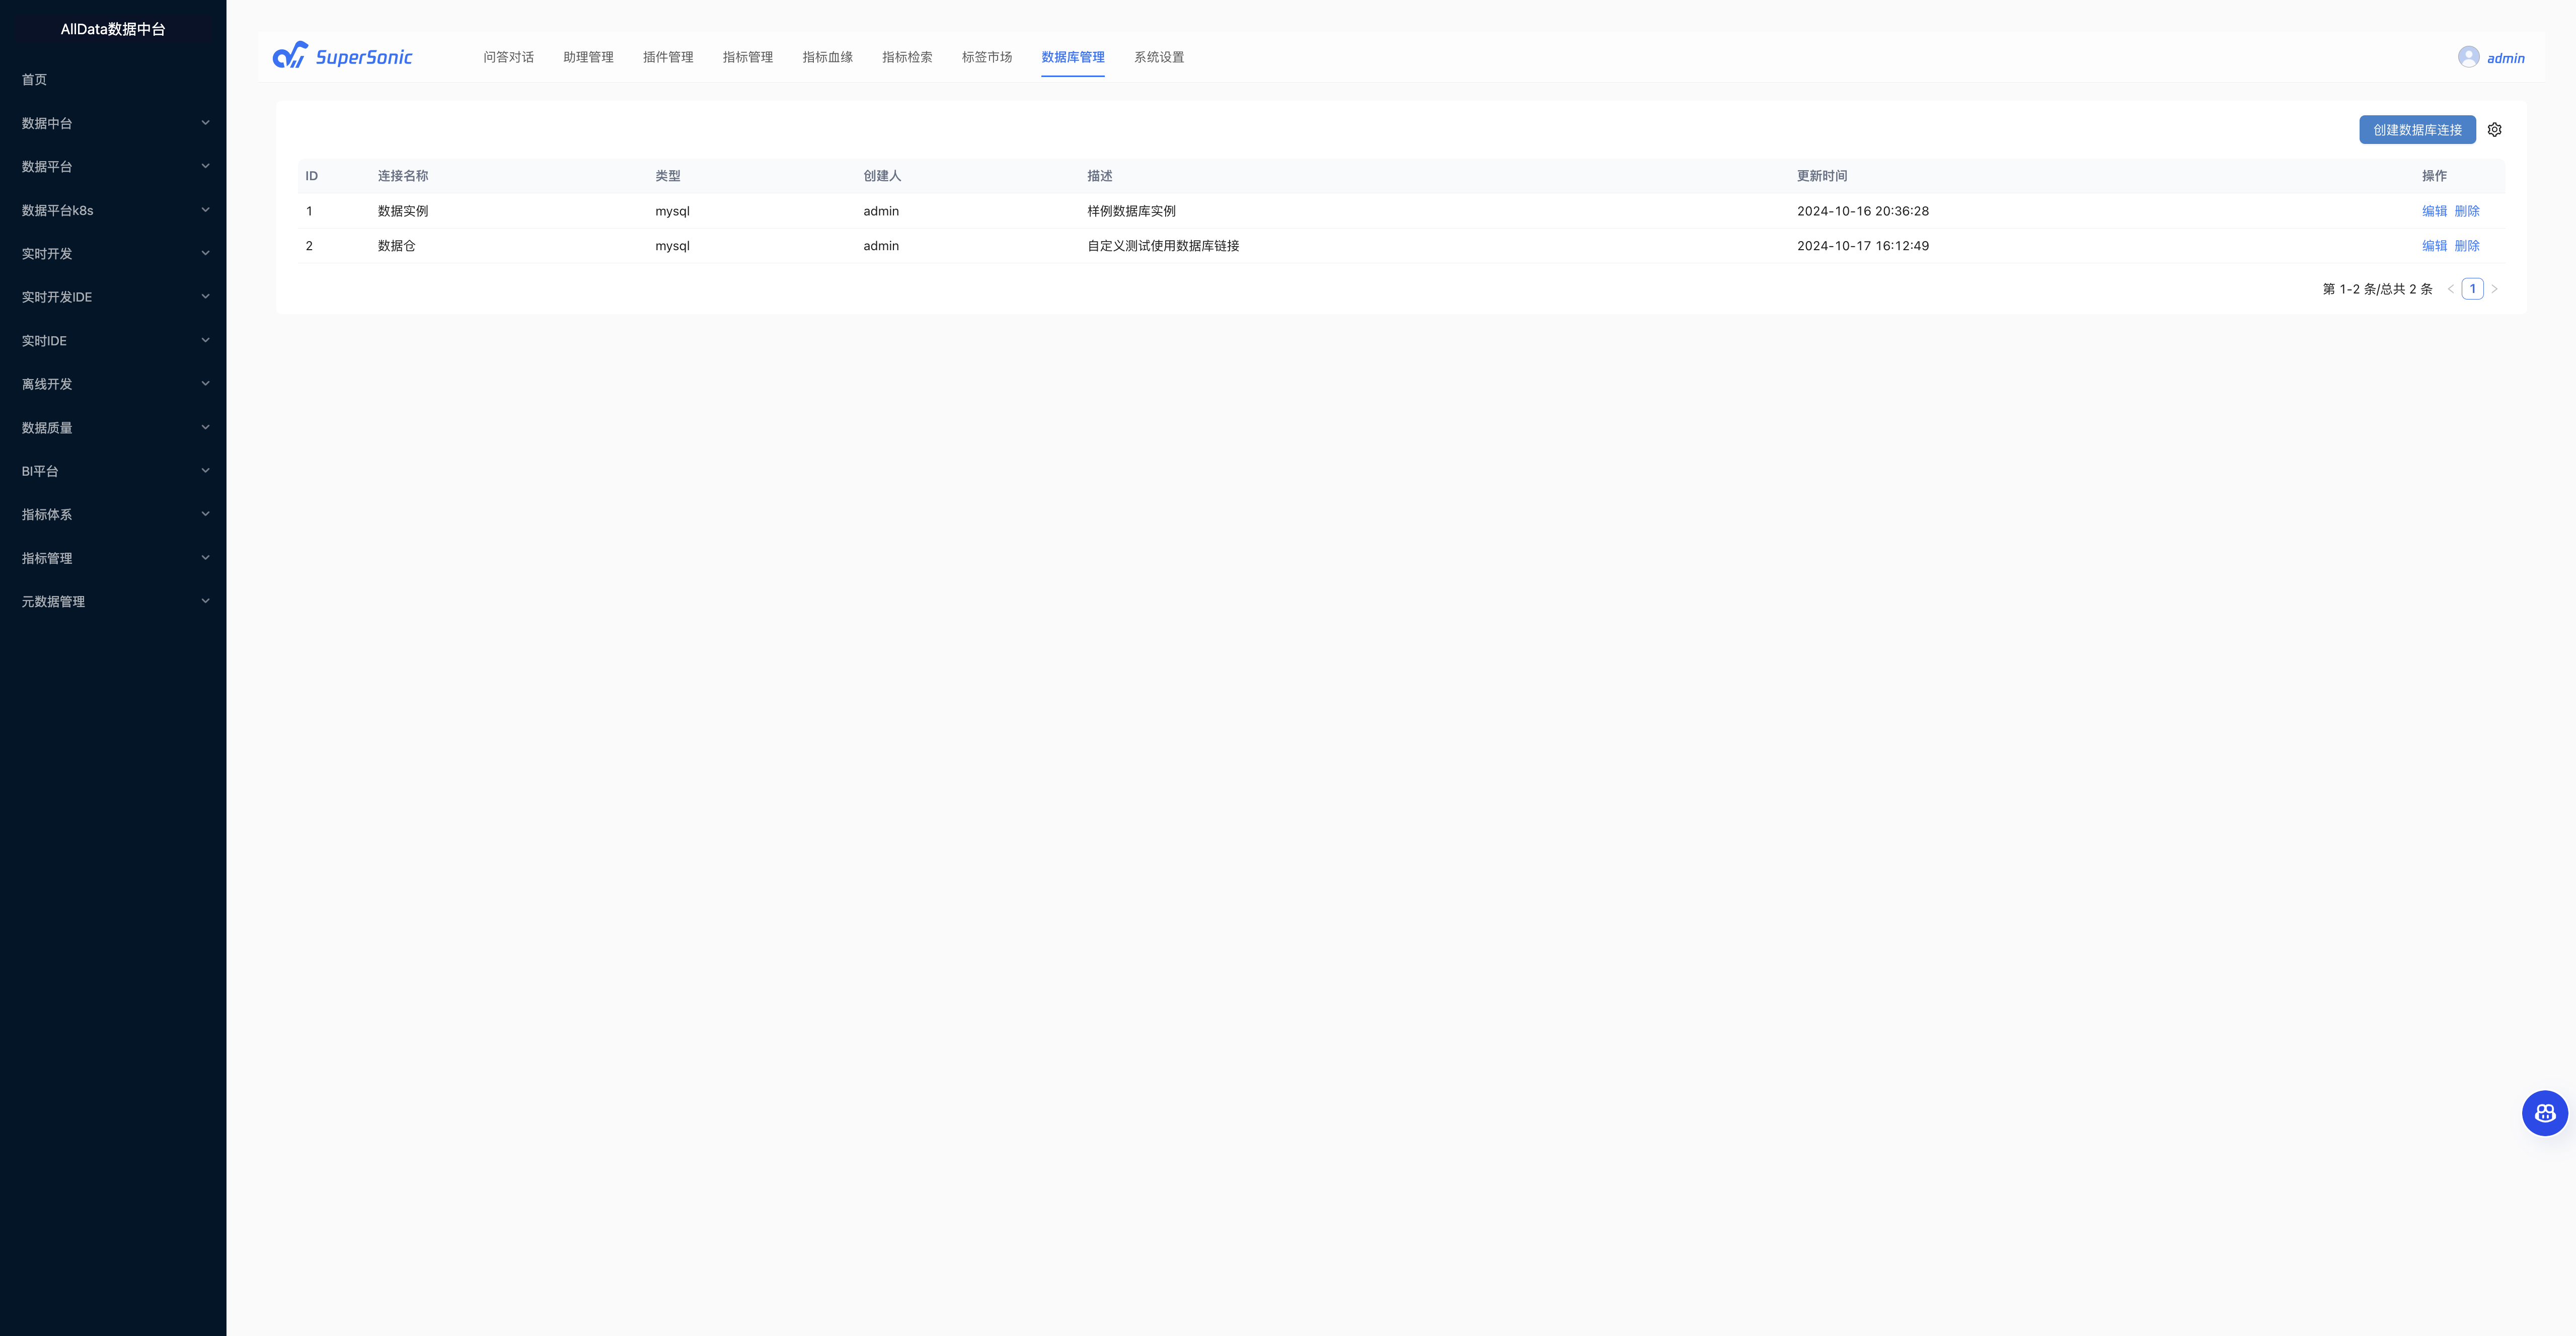The image size is (2576, 1336).
Task: Expand the 元数据管理 sidebar menu
Action: point(113,602)
